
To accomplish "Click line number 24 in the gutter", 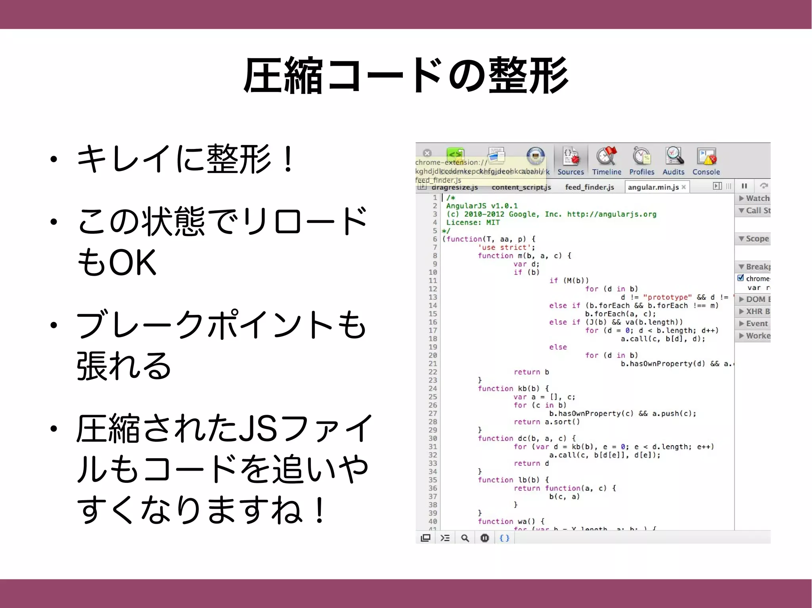I will (433, 389).
